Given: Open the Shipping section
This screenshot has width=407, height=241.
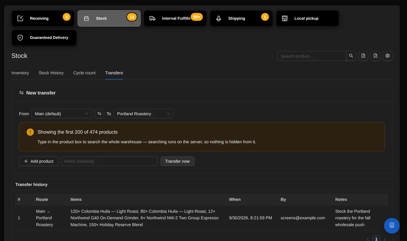Looking at the screenshot, I should click(x=241, y=18).
